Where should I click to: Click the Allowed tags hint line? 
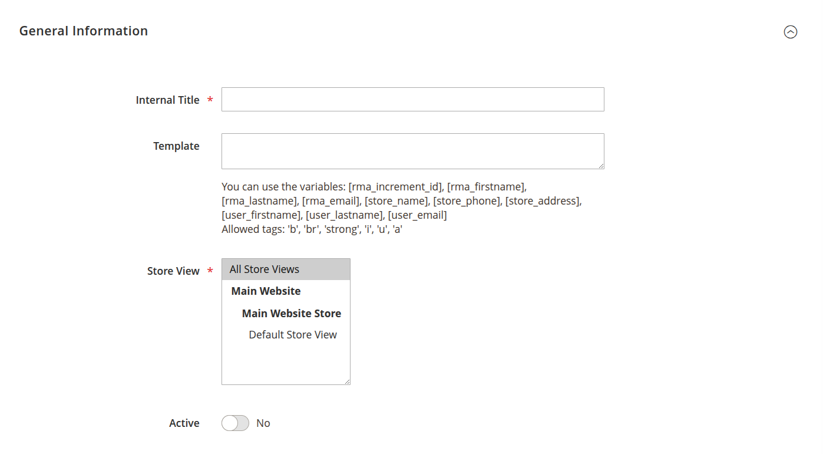(312, 229)
